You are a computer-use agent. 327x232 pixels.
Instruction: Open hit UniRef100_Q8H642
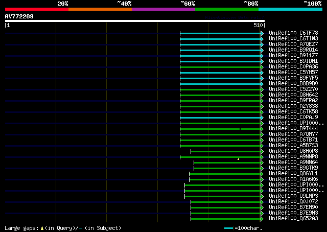pos(293,95)
